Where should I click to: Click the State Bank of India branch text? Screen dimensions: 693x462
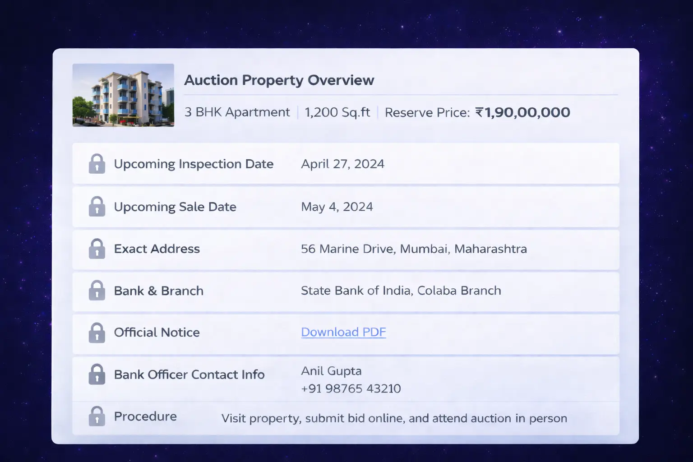pos(401,291)
